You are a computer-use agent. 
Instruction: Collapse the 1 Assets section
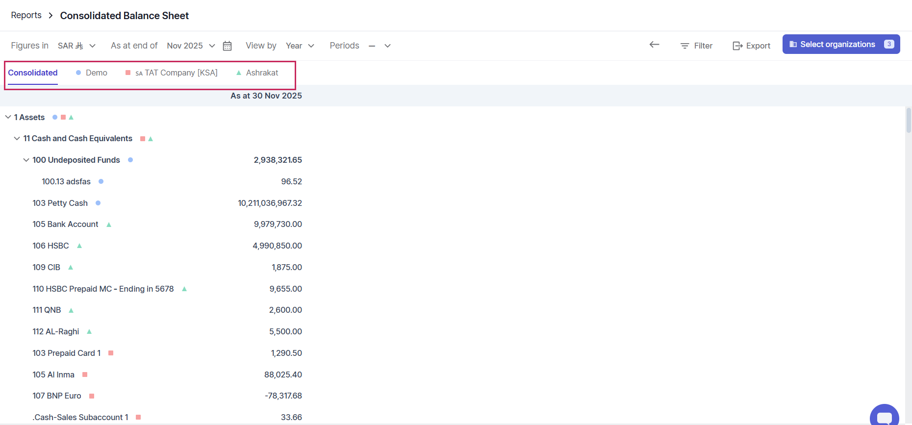(8, 117)
